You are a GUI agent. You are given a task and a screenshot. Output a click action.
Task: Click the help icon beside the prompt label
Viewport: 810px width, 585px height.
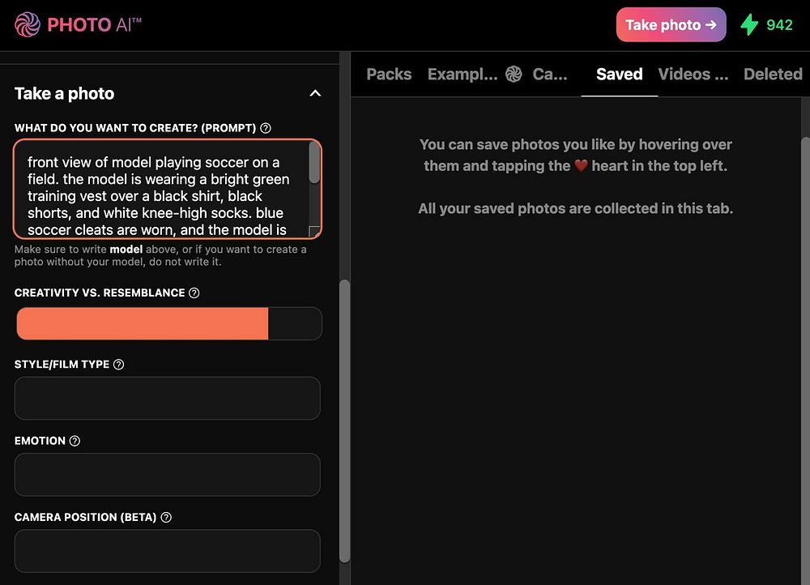click(266, 128)
